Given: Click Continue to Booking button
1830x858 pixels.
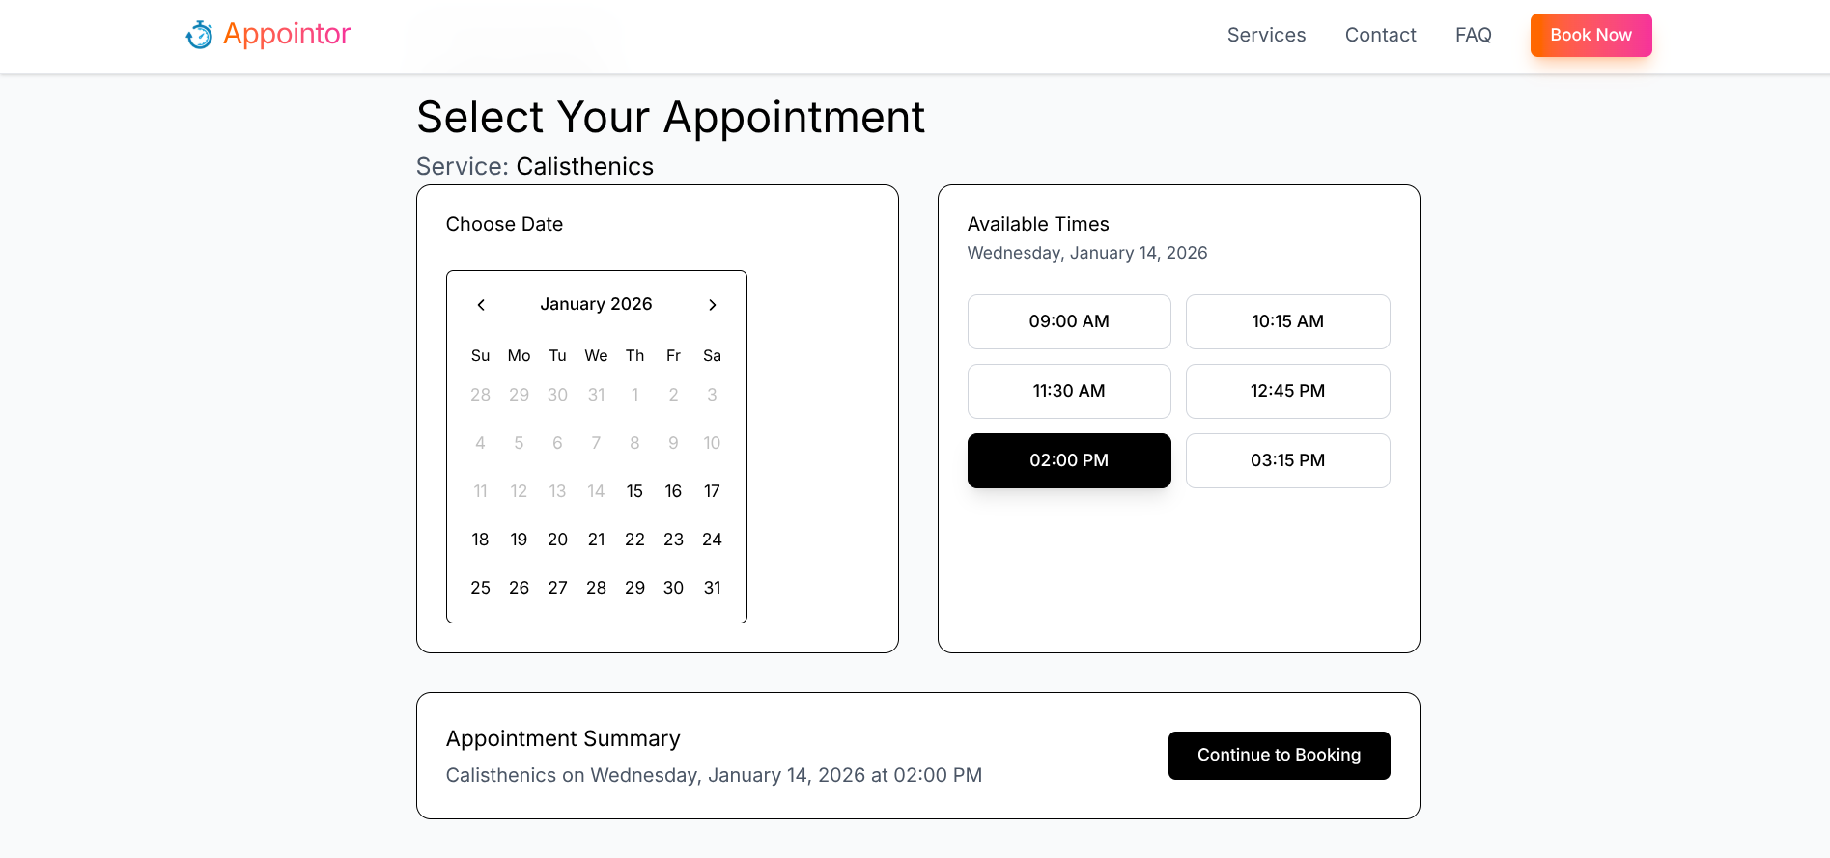Looking at the screenshot, I should coord(1279,755).
